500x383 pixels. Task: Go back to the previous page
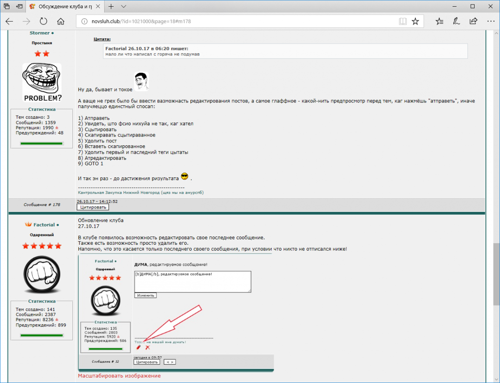pyautogui.click(x=9, y=21)
